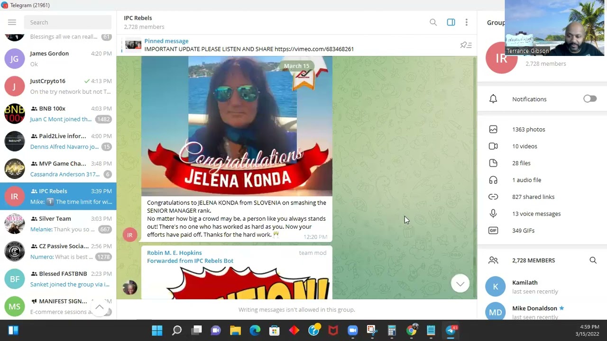This screenshot has width=607, height=341.
Task: Open the pinned messages list icon
Action: pos(466,45)
